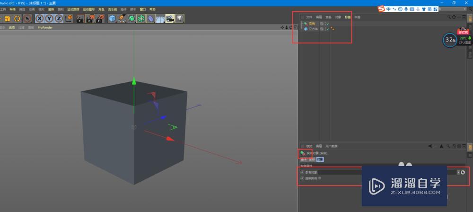
Task: Click the Sogou input 中 language toggle
Action: pos(388,9)
